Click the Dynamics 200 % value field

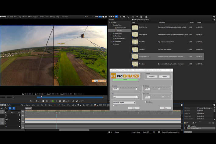116,89
